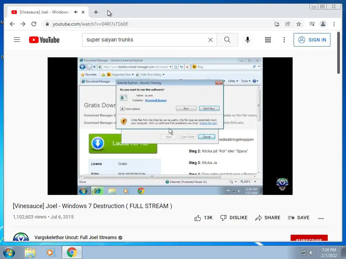Viewport: 346px width, 259px height.
Task: Go forward with the Chrome forward arrow
Action: (23, 24)
